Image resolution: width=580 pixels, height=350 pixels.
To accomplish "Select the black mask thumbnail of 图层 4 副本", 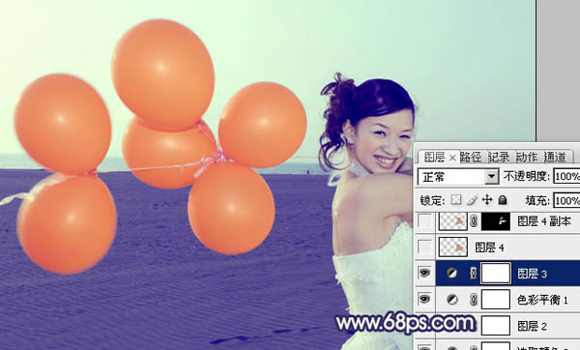I will [496, 221].
